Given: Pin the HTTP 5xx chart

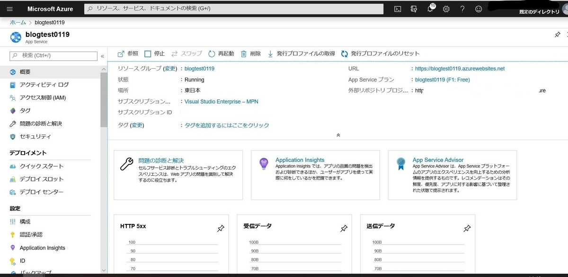Looking at the screenshot, I should 221,228.
